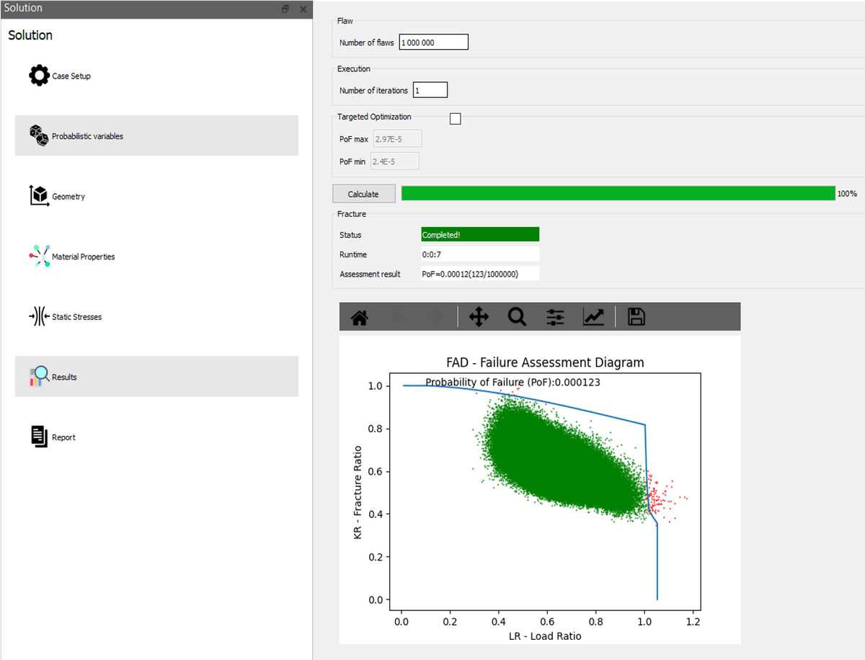The width and height of the screenshot is (865, 660).
Task: Activate the Pan tool on the plot toolbar
Action: [479, 316]
